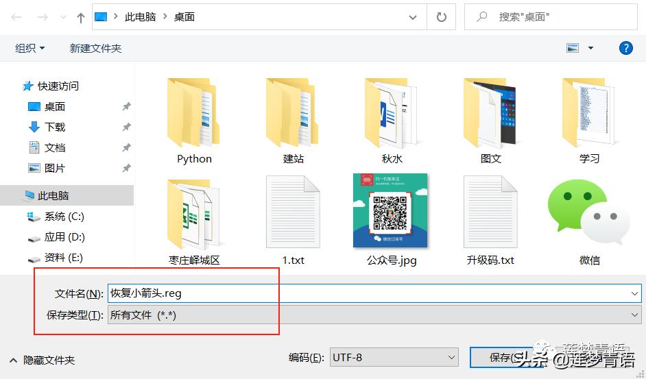Go back with the left arrow
Screen dimensions: 646x379
(x=16, y=17)
